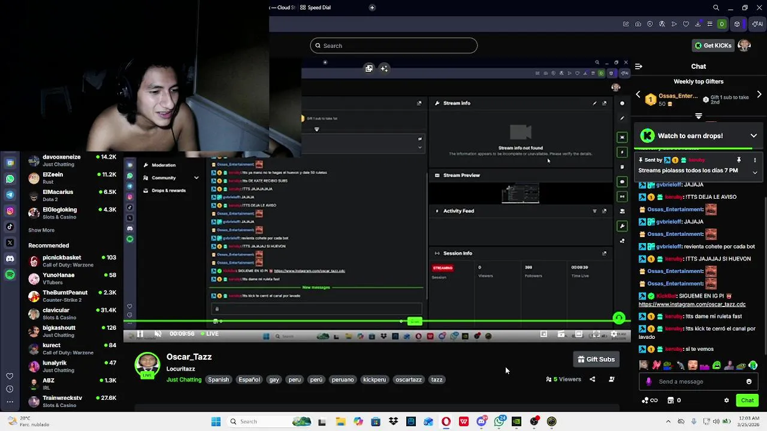Open the report/user icon beside share
This screenshot has height=431, width=767.
pyautogui.click(x=612, y=379)
